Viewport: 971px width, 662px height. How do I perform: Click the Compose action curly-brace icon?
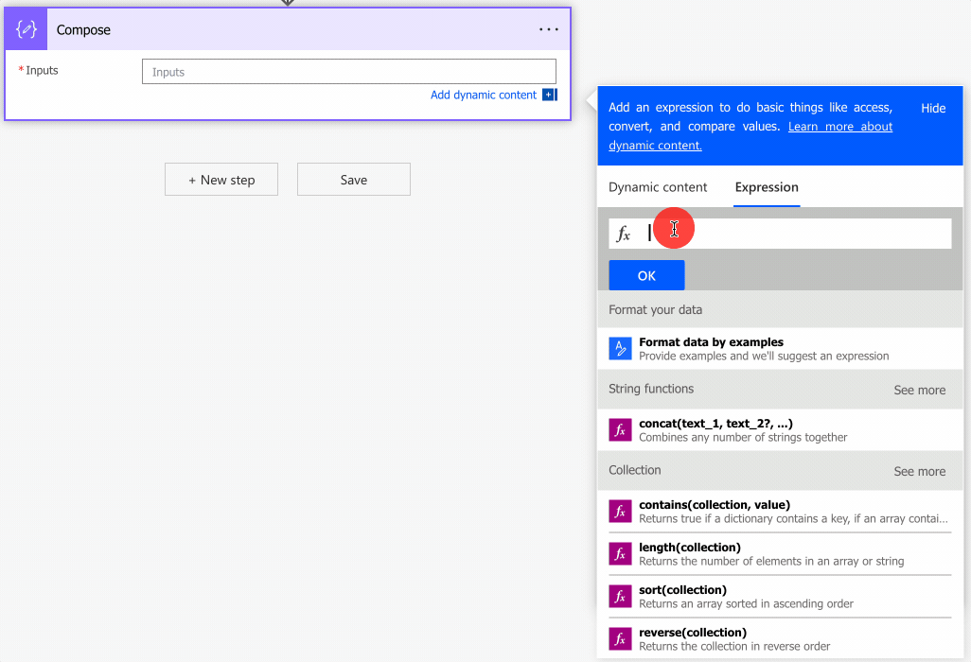pyautogui.click(x=26, y=29)
